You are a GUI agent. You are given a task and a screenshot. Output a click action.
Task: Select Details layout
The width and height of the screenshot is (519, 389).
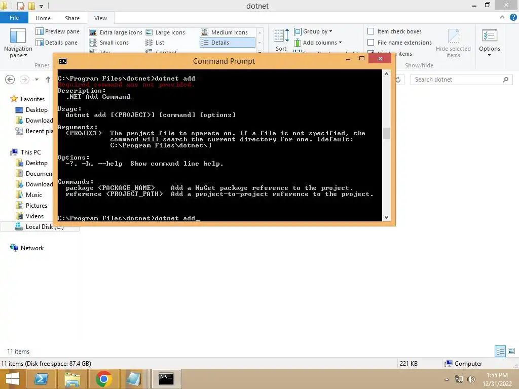tap(228, 43)
